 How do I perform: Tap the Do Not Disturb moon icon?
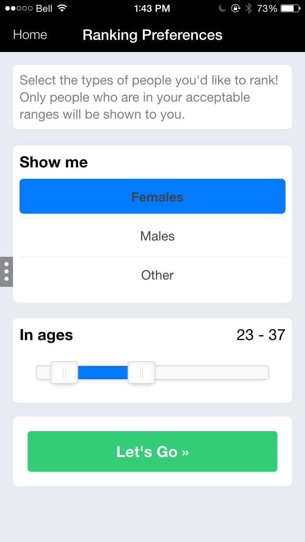[222, 9]
